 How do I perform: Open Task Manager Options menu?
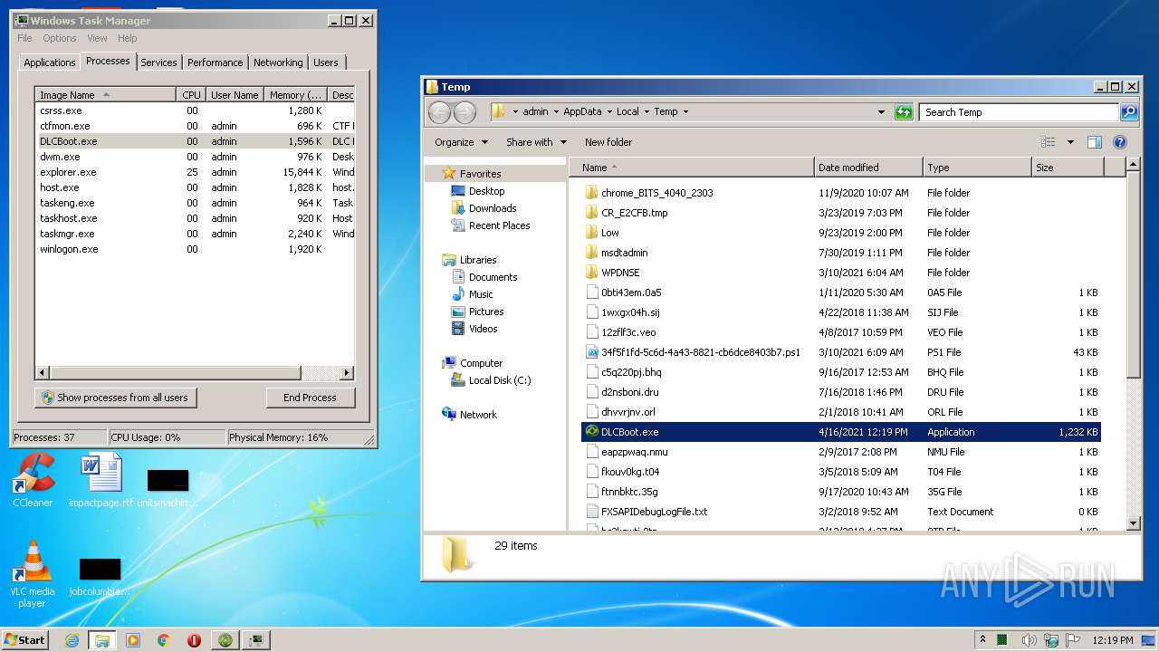pyautogui.click(x=60, y=38)
